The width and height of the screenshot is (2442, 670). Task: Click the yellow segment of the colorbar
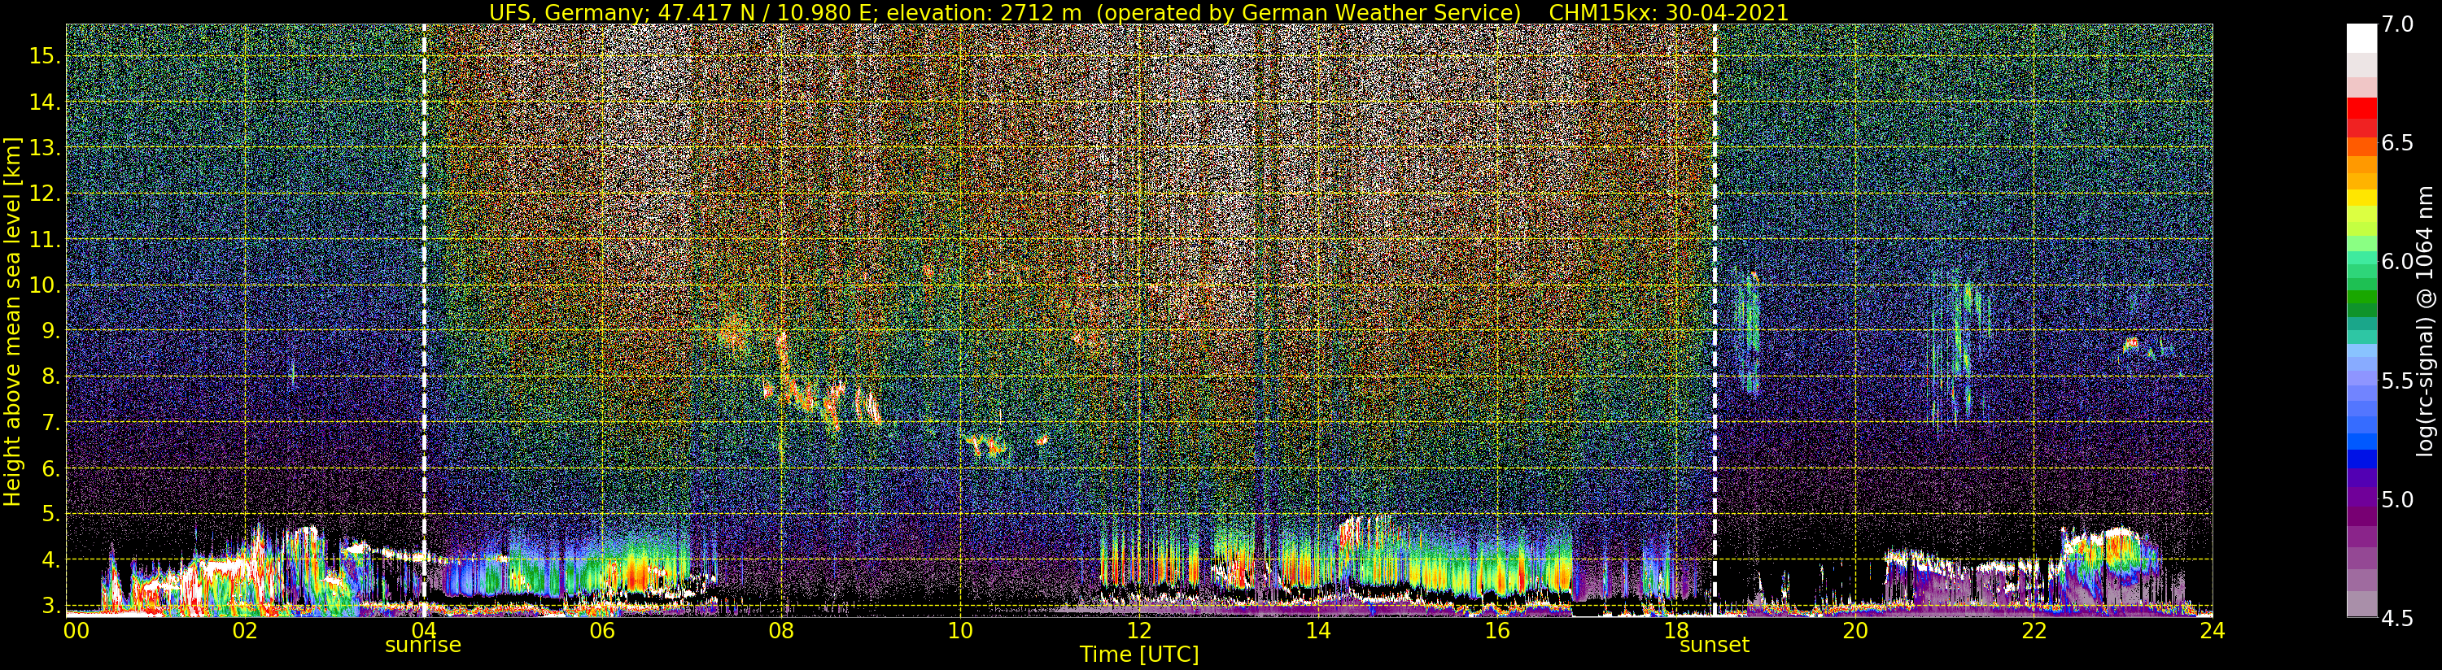(x=2361, y=197)
